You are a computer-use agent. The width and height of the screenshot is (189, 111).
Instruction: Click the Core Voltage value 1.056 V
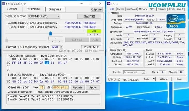pyautogui.click(x=158, y=27)
